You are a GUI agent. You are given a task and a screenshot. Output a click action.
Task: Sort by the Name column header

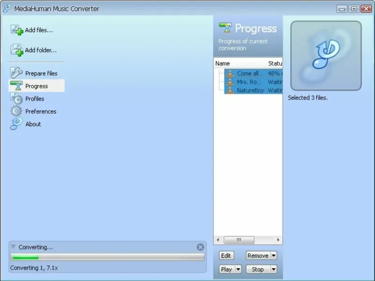(240, 63)
